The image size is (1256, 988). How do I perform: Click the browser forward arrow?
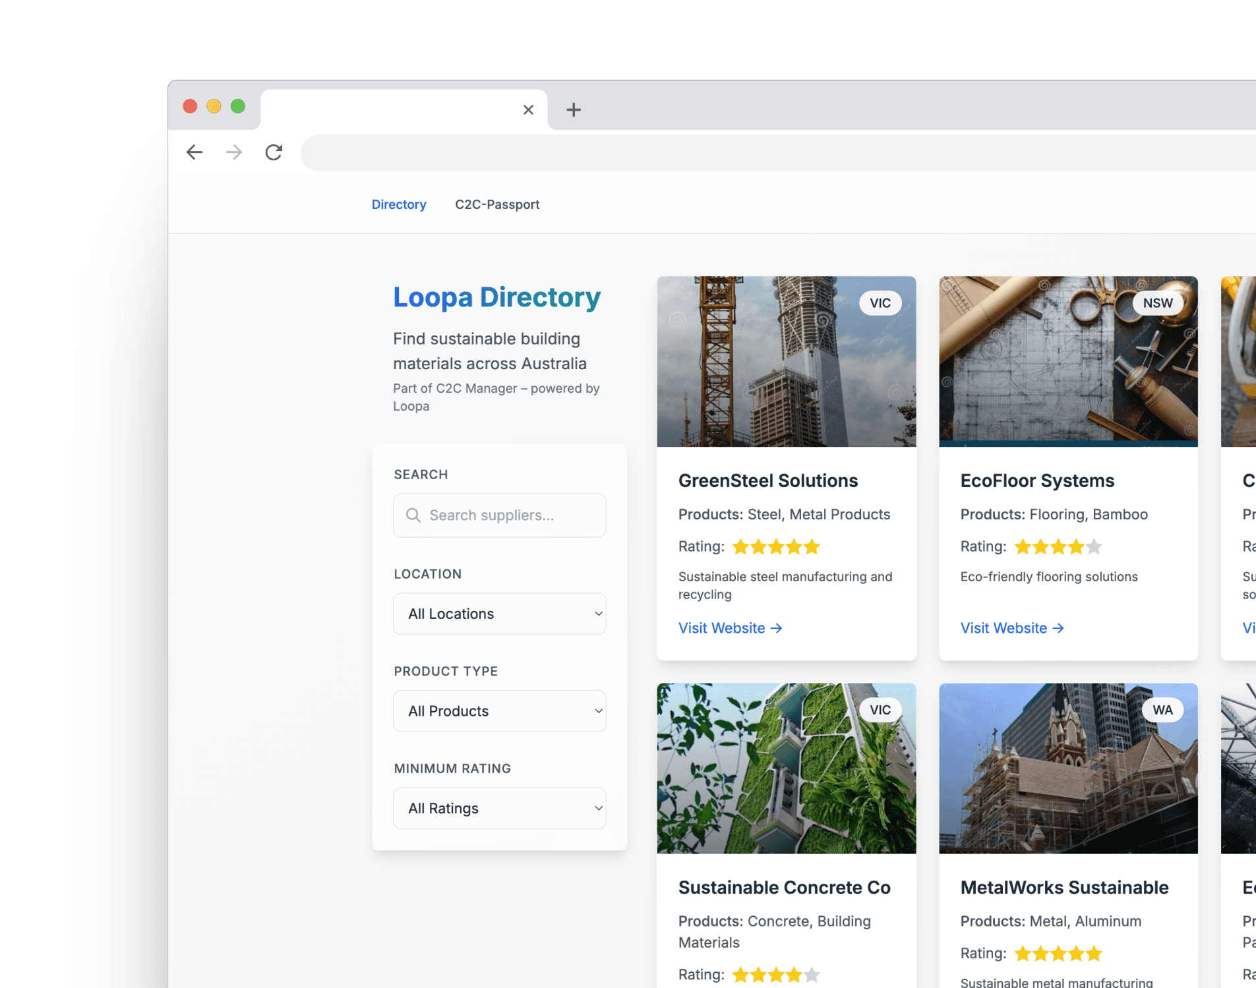pyautogui.click(x=234, y=153)
